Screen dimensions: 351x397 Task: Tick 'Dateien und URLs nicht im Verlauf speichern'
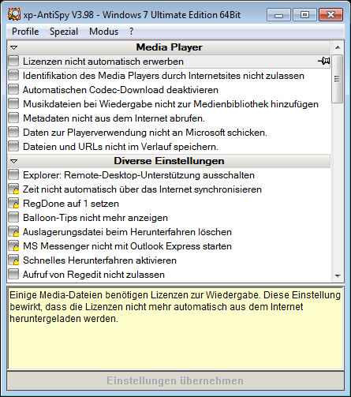coord(13,146)
